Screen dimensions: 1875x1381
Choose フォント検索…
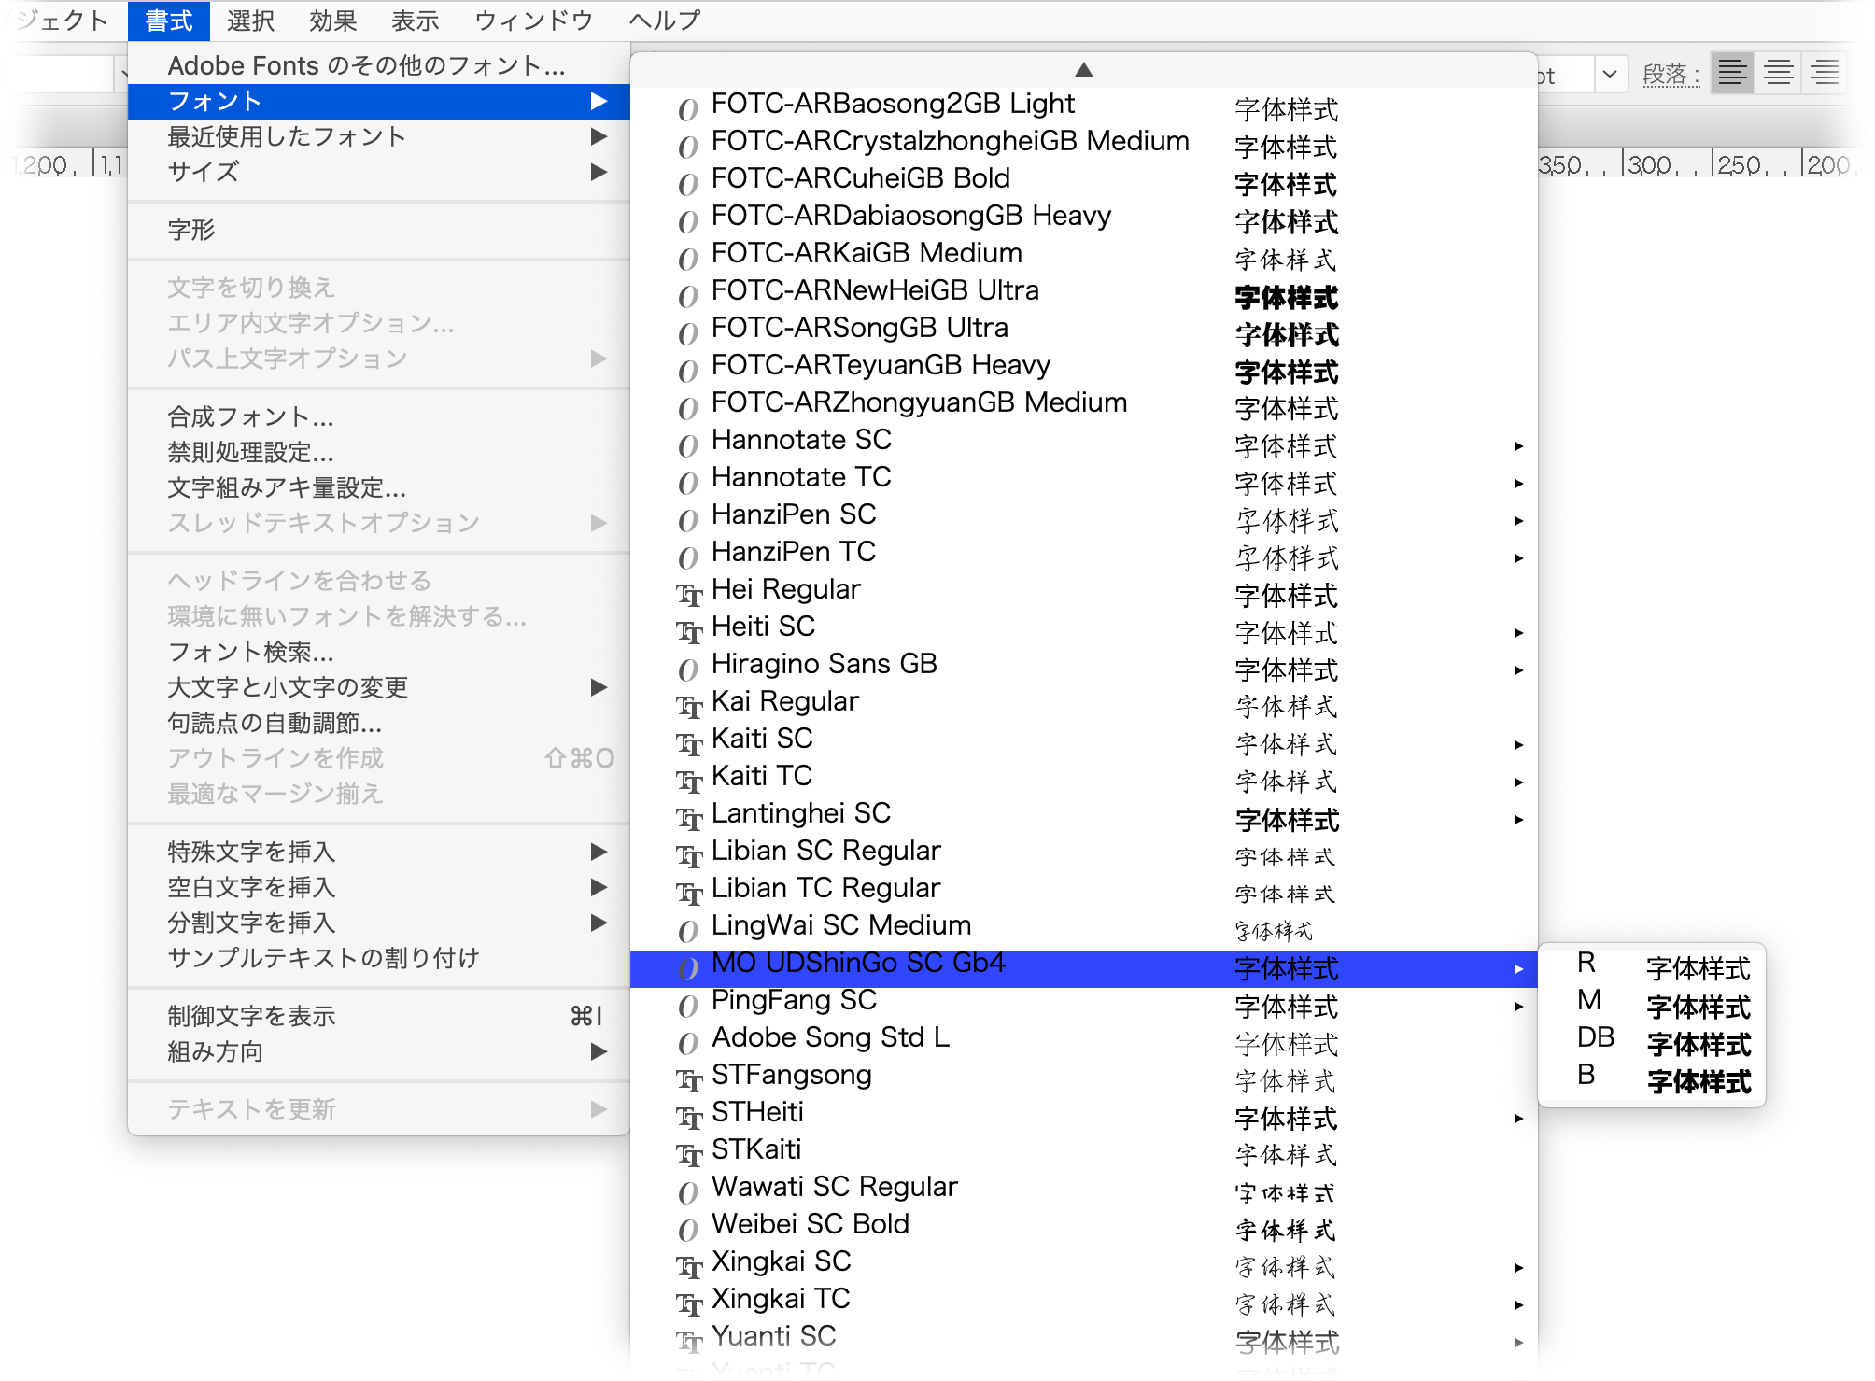click(378, 652)
